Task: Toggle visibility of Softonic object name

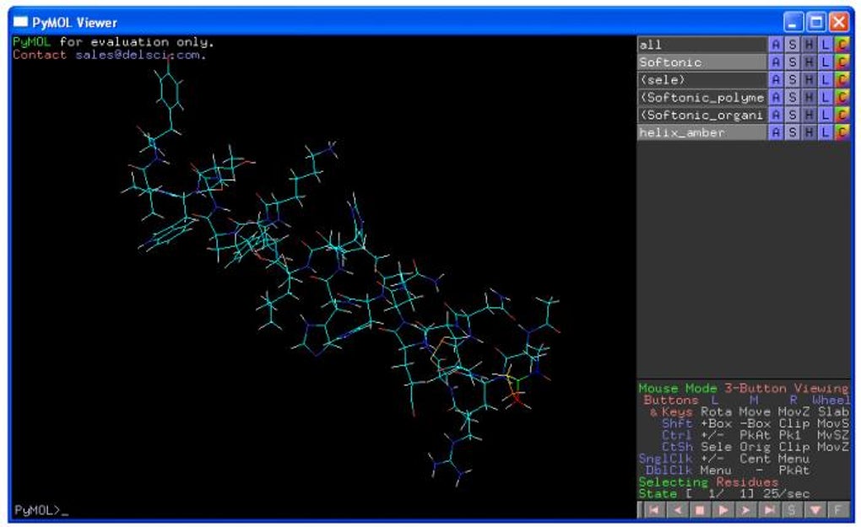Action: click(x=701, y=62)
